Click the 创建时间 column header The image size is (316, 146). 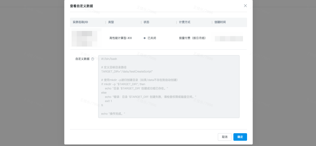click(x=220, y=22)
